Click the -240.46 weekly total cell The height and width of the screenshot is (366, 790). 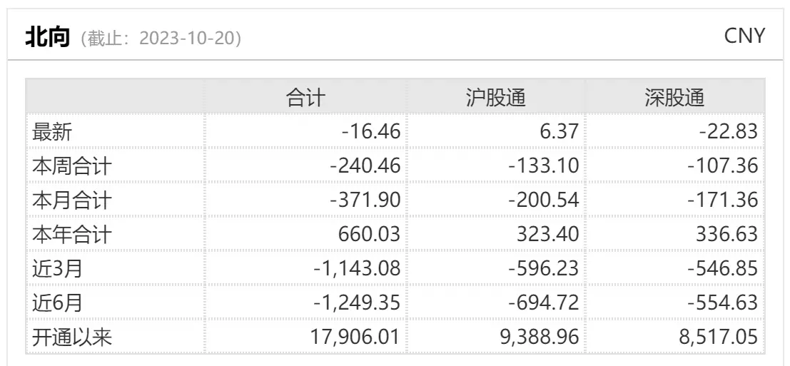click(x=365, y=166)
